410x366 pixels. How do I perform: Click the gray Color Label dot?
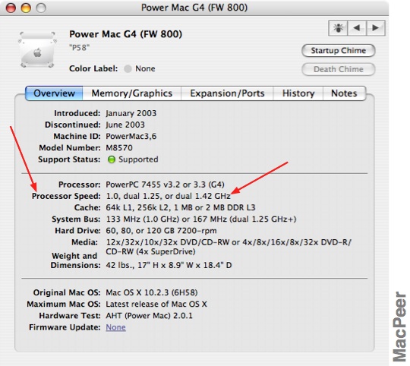pos(128,69)
